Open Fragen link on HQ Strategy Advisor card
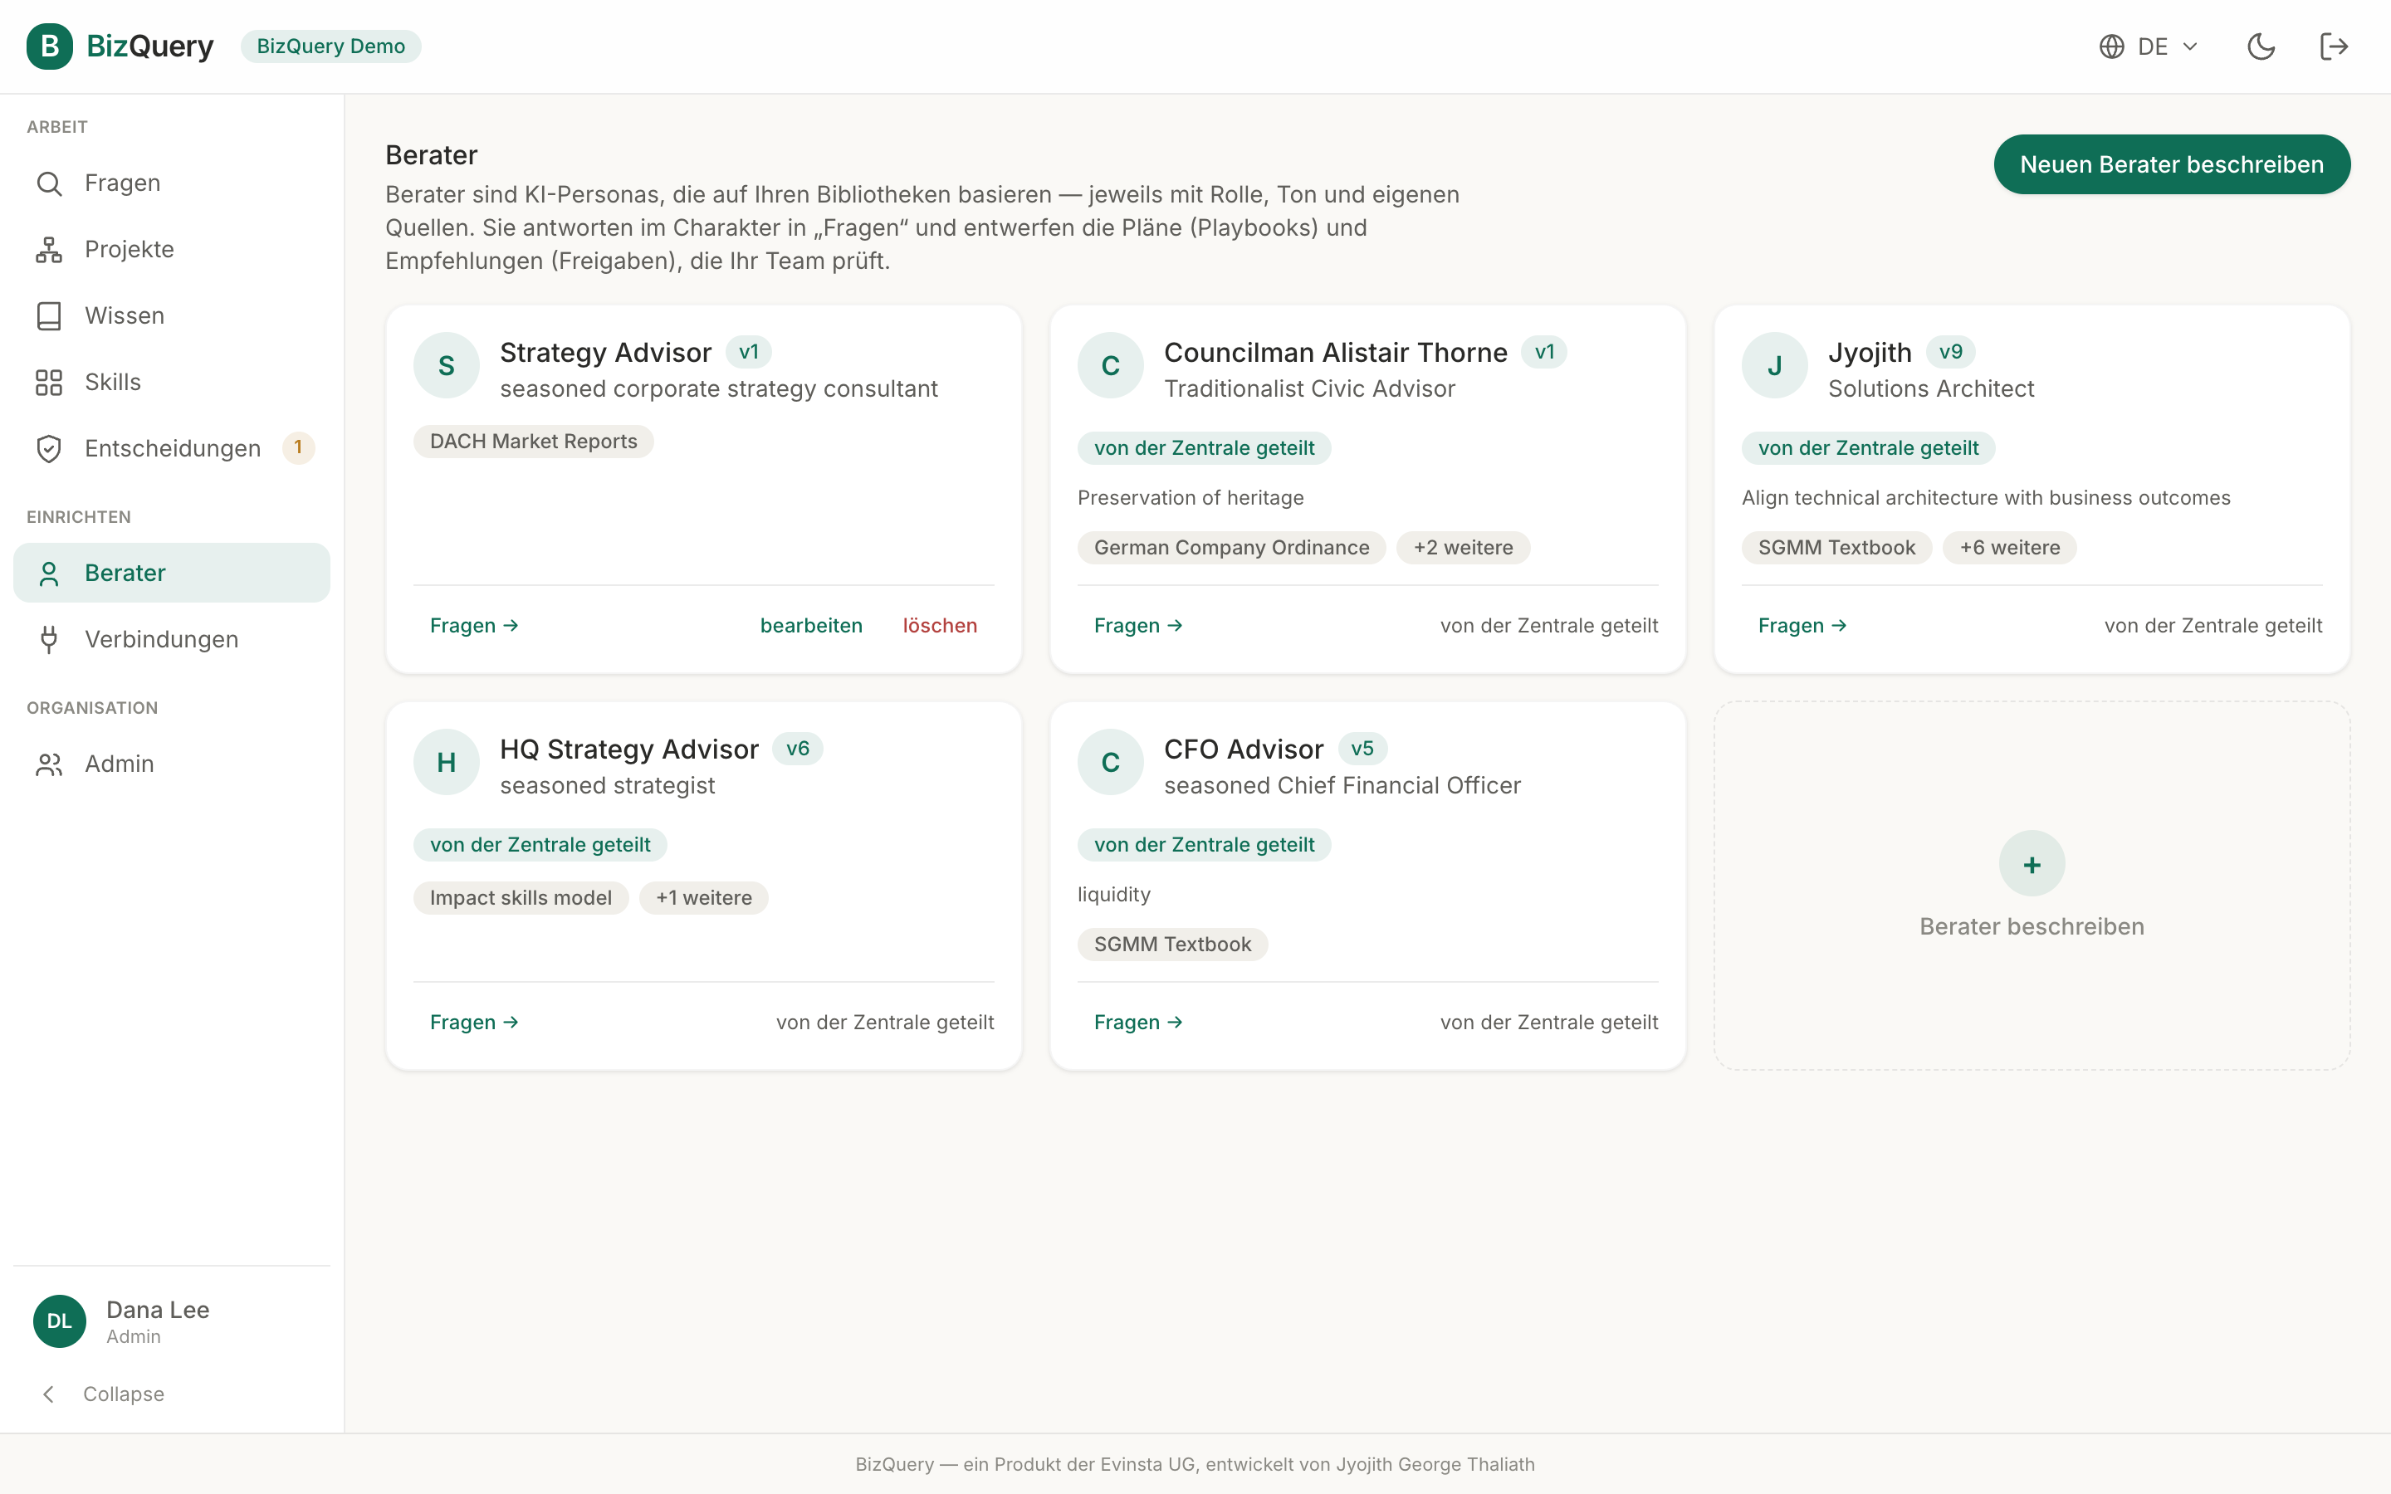The width and height of the screenshot is (2391, 1494). [x=474, y=1022]
